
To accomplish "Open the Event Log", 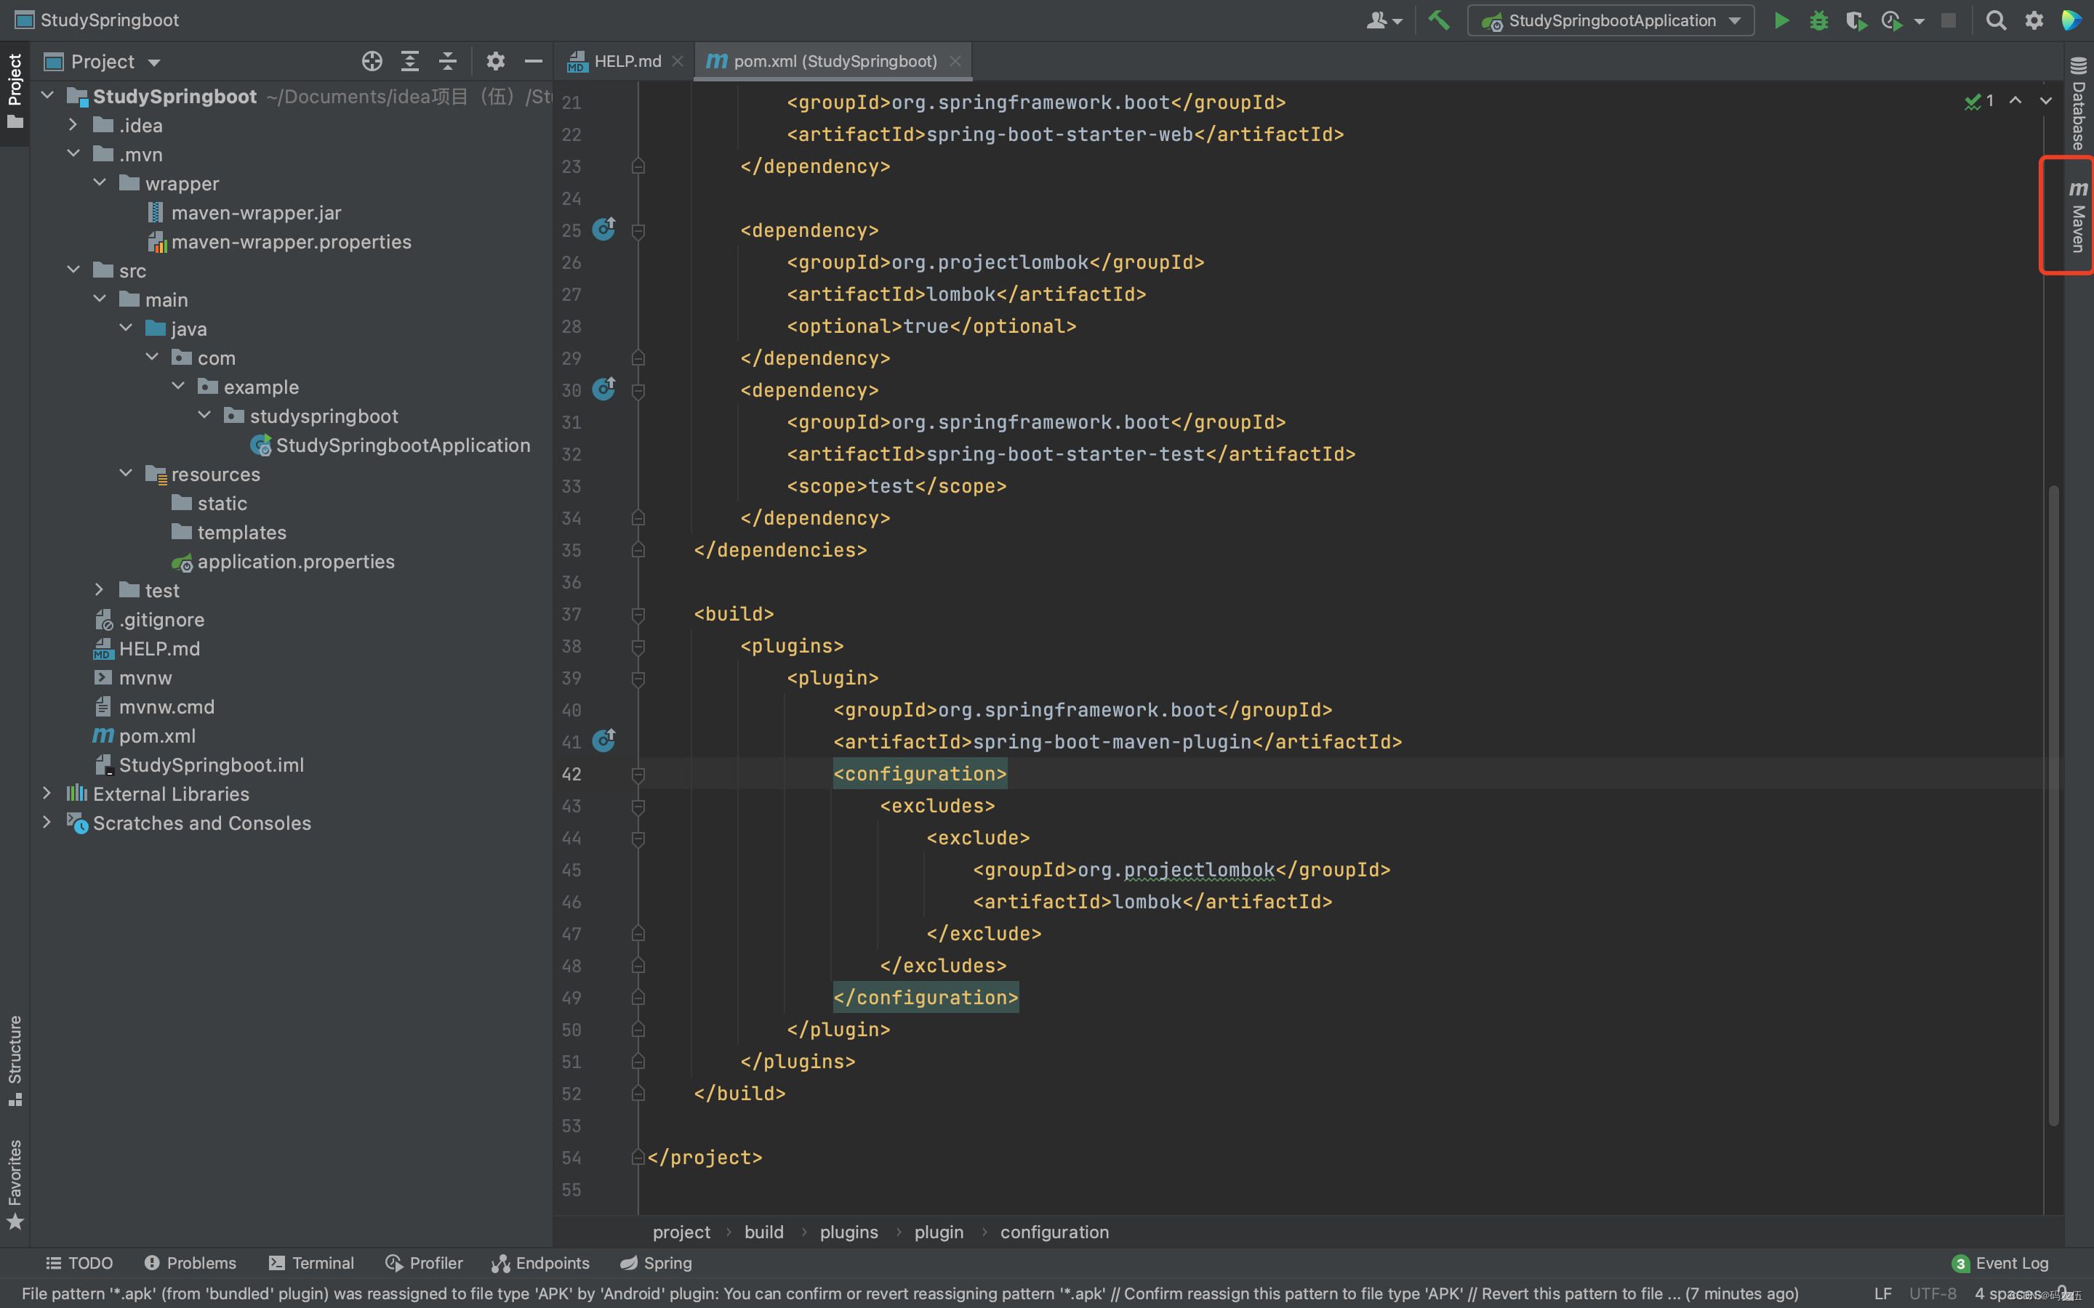I will (x=2000, y=1263).
